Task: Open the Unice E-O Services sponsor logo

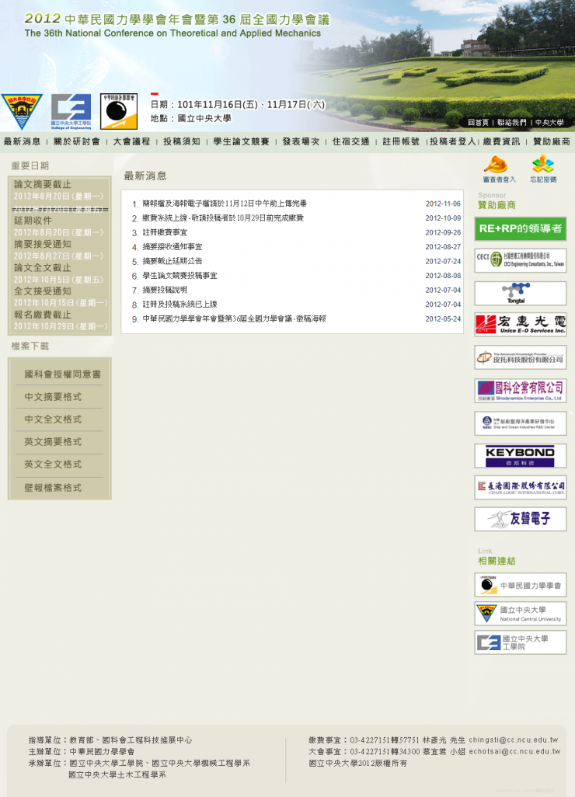Action: [520, 325]
